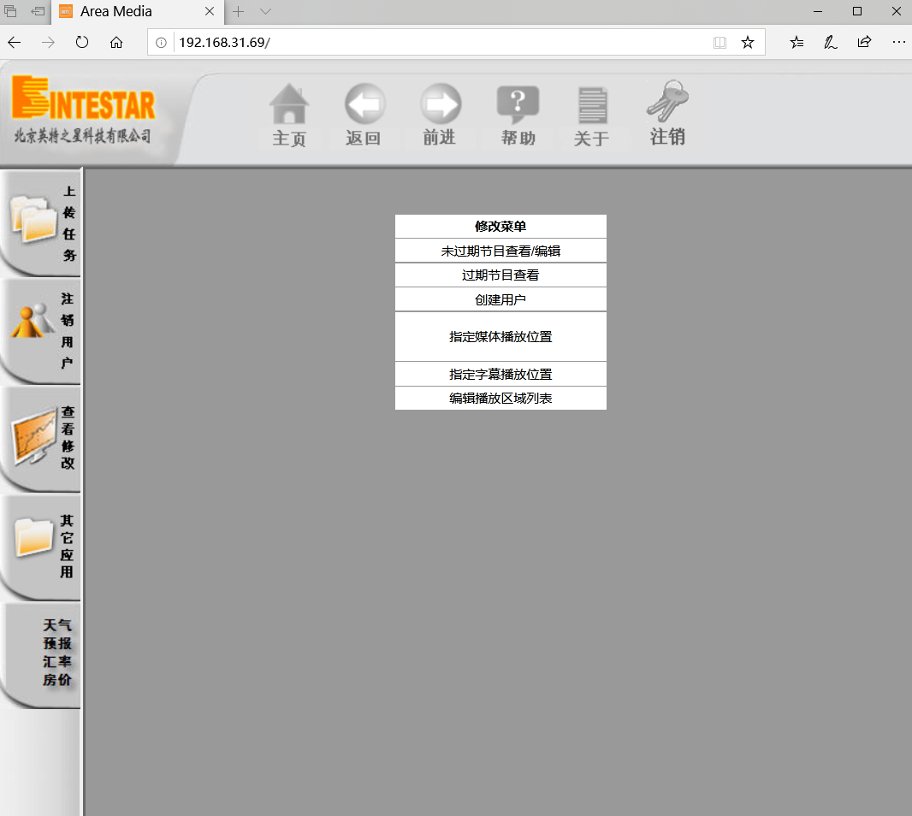
Task: Open the 其它应用 other applications folder icon
Action: point(38,545)
